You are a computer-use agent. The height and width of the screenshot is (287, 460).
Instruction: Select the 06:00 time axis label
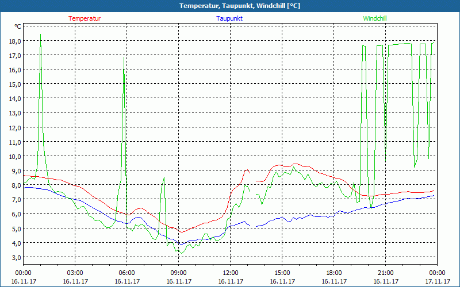[126, 273]
